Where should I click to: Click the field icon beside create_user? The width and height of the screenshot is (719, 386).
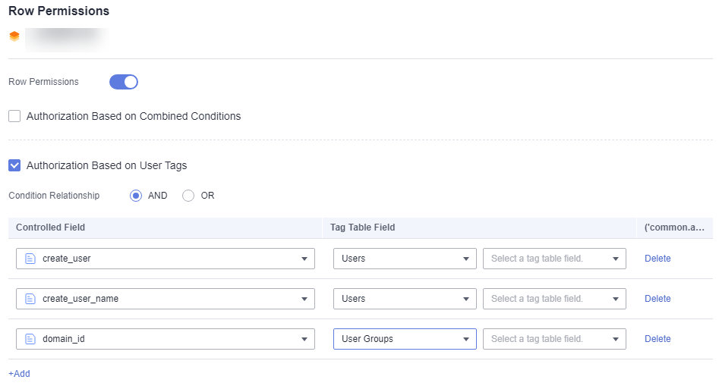pyautogui.click(x=30, y=259)
